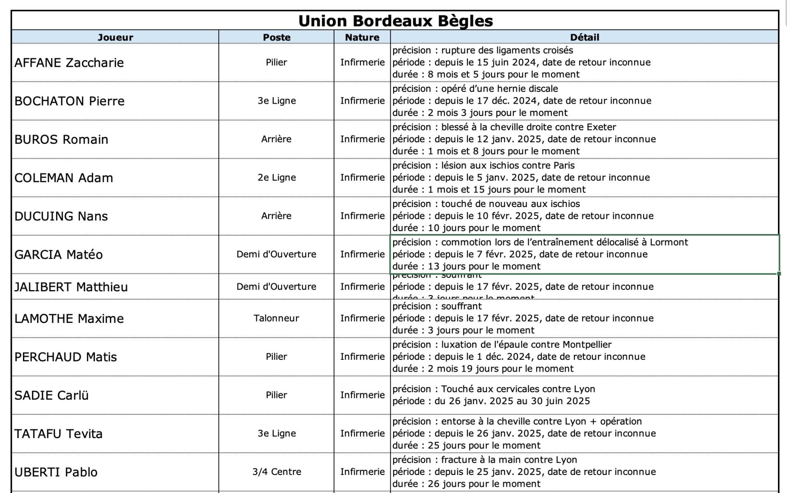Screen dimensions: 787x493
Task: Click COLEMAN's 2e Ligne position cell
Action: [x=276, y=177]
